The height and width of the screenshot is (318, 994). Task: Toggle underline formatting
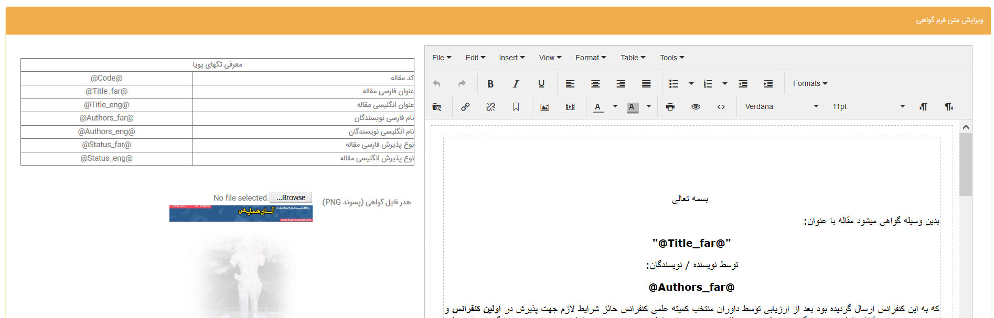(541, 84)
